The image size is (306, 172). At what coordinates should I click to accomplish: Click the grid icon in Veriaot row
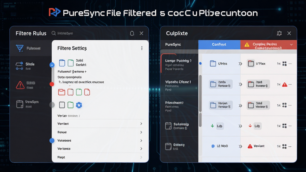pyautogui.click(x=284, y=146)
